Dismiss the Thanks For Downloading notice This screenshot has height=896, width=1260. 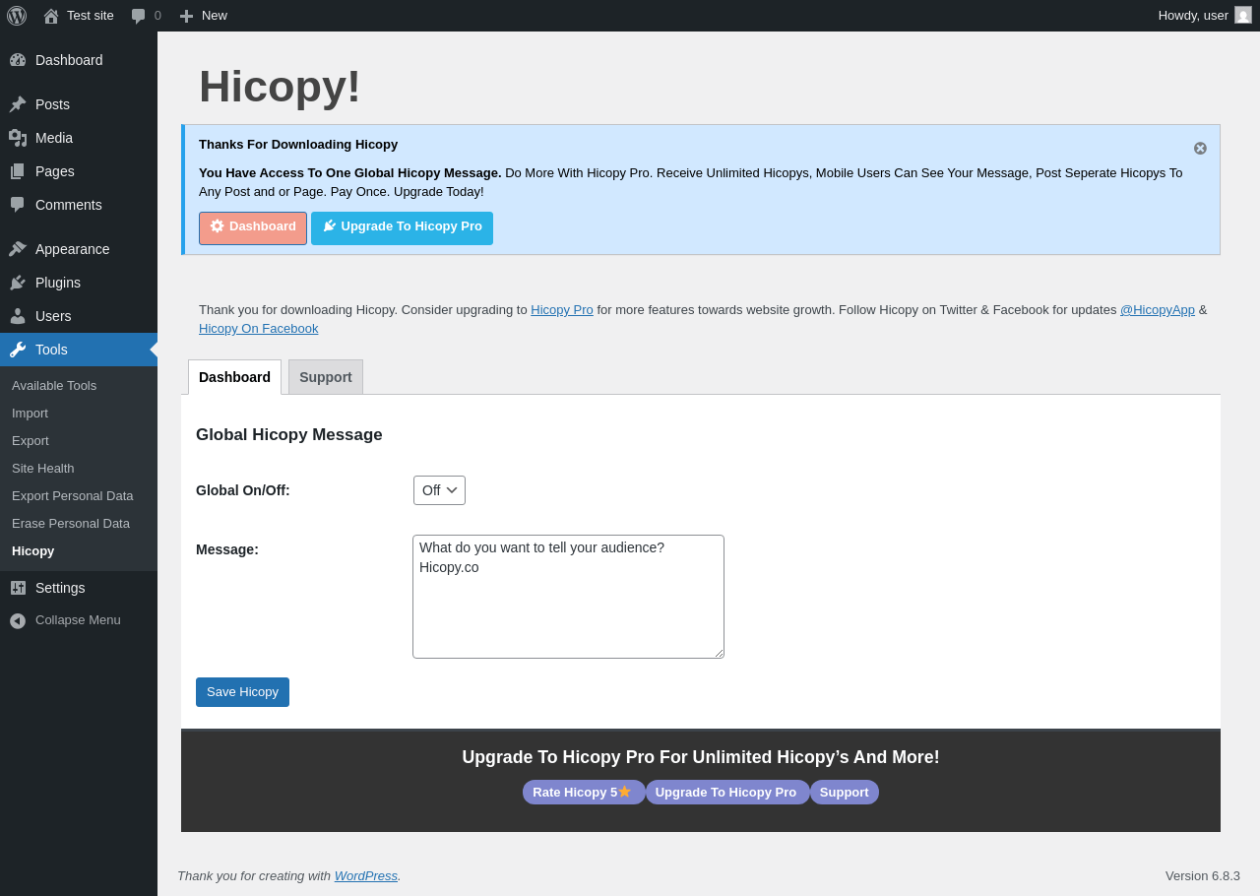coord(1200,148)
